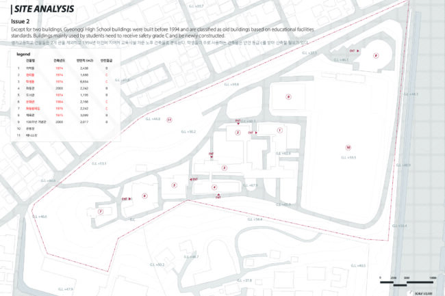445x296 pixels.
Task: Select circled marker 6 near west entrance
Action: coord(144,196)
